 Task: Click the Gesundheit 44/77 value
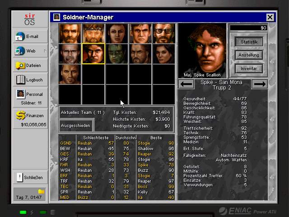[240, 99]
